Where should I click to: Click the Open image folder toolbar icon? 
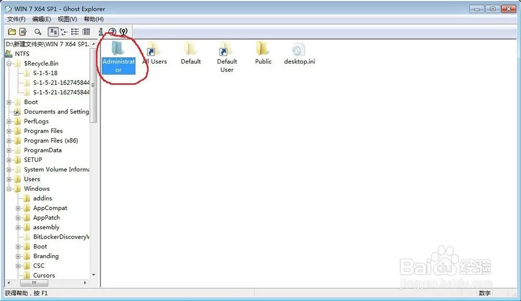tap(11, 32)
